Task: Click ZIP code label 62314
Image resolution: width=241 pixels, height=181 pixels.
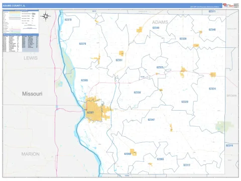Action: [229, 145]
